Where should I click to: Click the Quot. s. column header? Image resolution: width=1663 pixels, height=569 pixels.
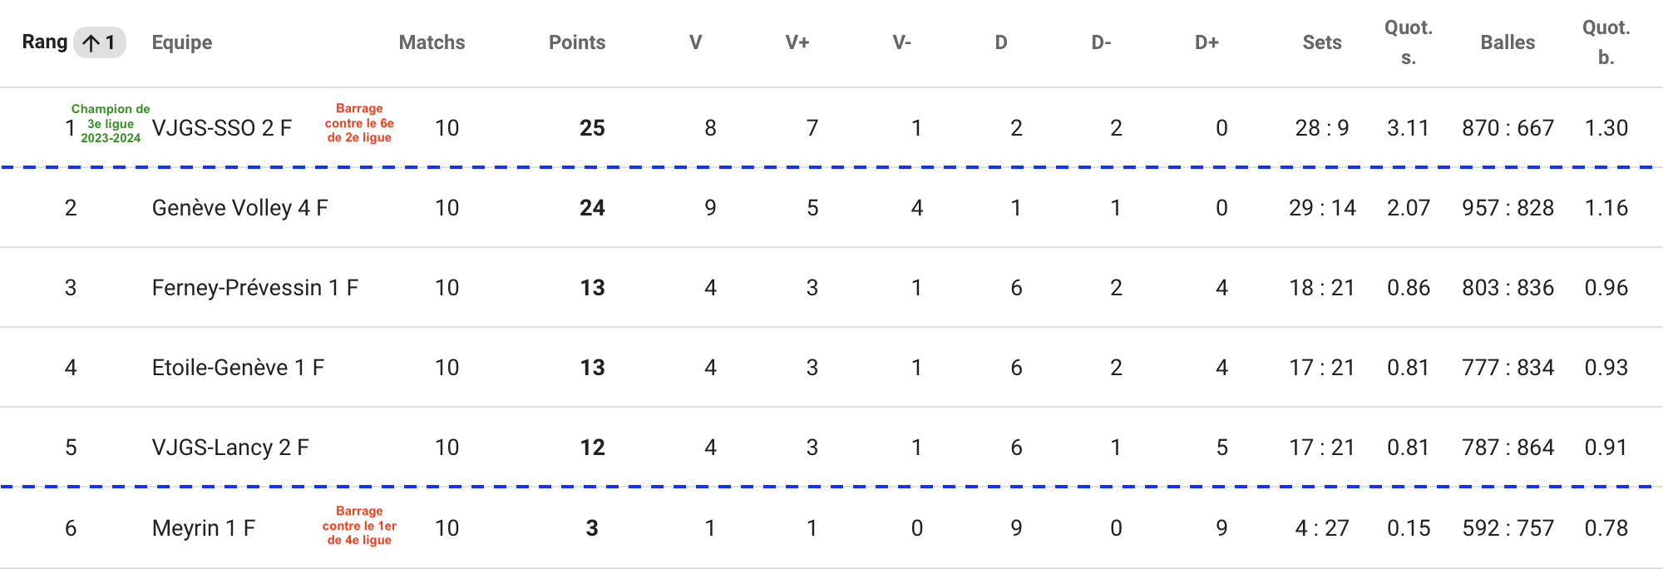(1408, 42)
